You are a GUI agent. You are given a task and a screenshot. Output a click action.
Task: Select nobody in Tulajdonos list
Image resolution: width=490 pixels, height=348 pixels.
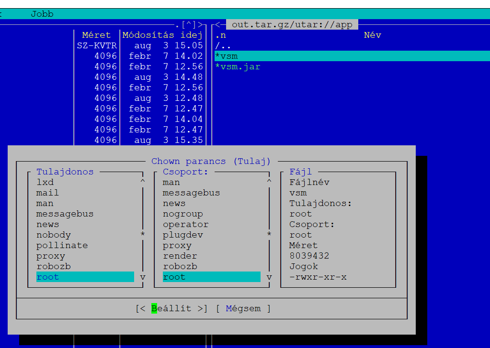[x=54, y=235]
